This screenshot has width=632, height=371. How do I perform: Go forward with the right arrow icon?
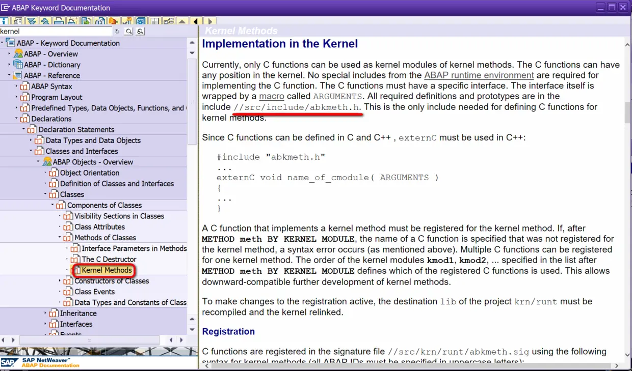click(x=209, y=21)
